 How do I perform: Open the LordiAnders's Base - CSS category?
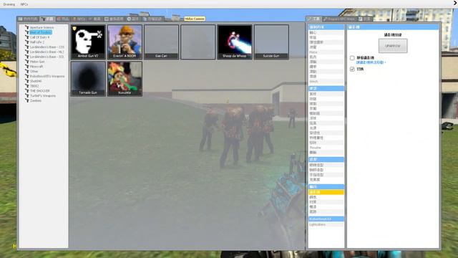(x=47, y=47)
